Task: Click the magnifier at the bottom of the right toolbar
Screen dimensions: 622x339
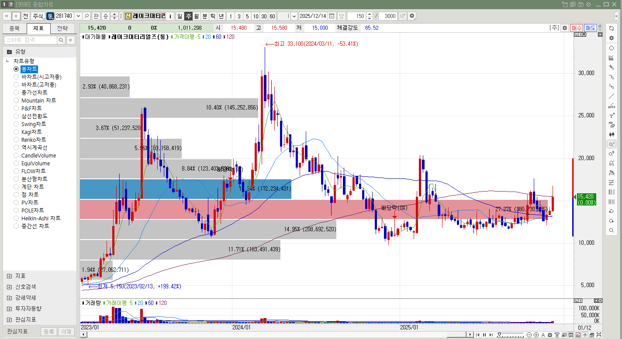Action: pos(611,230)
